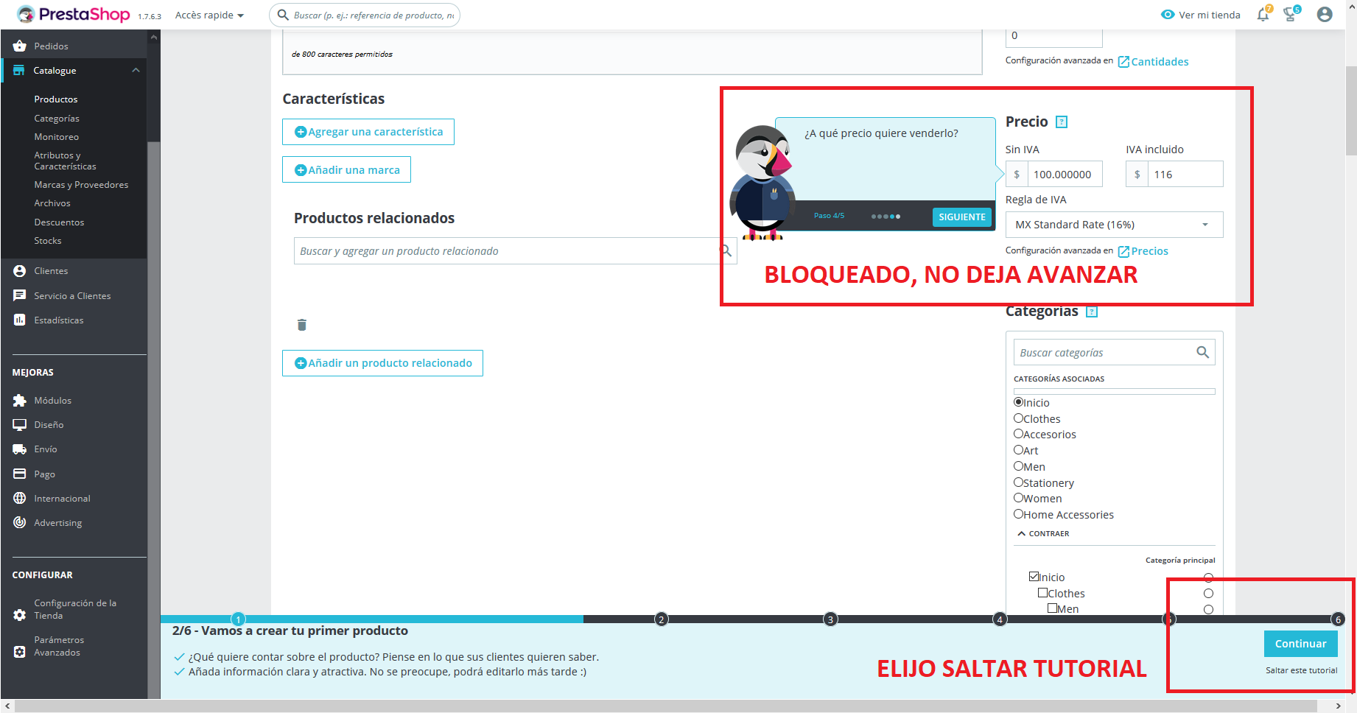This screenshot has height=713, width=1357.
Task: Click the Módulos puzzle icon
Action: click(20, 401)
